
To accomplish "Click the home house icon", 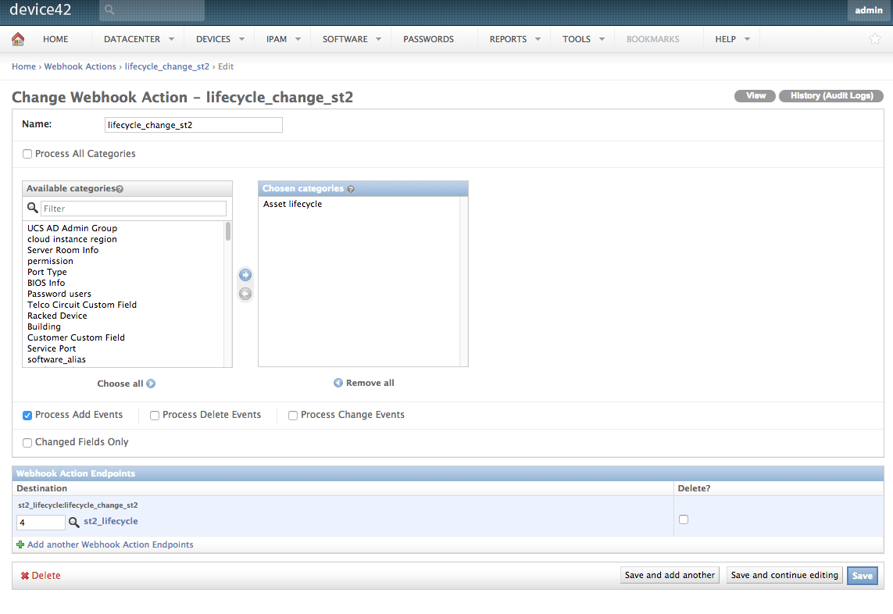I will pyautogui.click(x=18, y=39).
